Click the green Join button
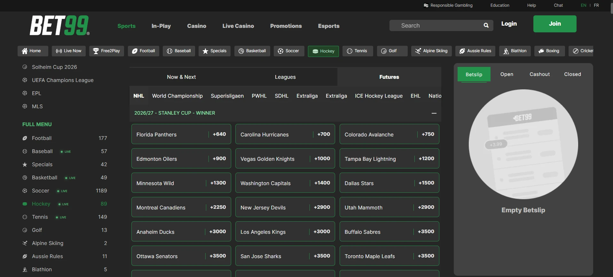613x277 pixels. point(555,24)
